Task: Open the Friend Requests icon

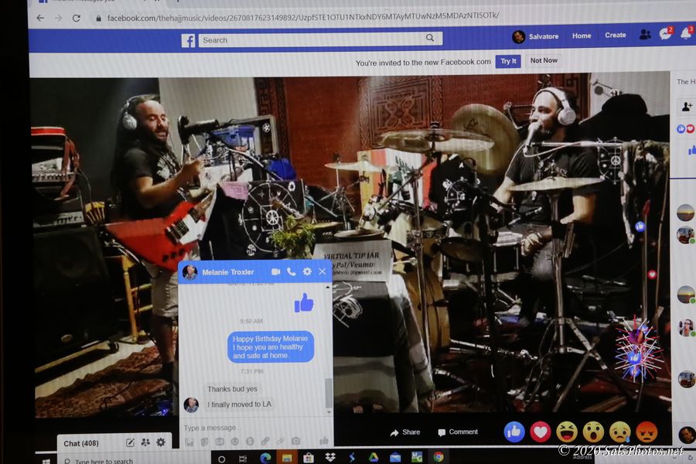Action: 644,35
